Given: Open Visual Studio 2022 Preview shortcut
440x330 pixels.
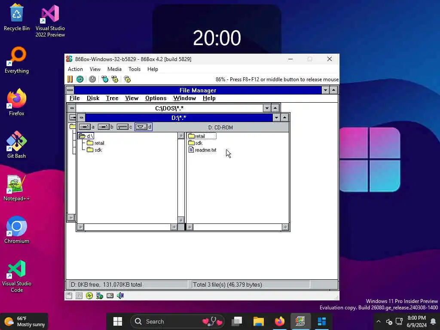Looking at the screenshot, I should (50, 21).
